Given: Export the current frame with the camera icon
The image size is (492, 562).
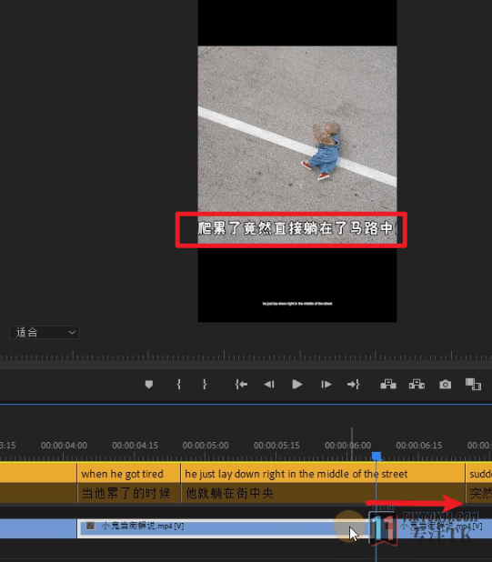Looking at the screenshot, I should pyautogui.click(x=446, y=385).
